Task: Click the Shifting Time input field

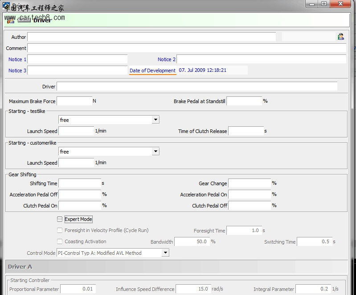Action: coord(80,183)
